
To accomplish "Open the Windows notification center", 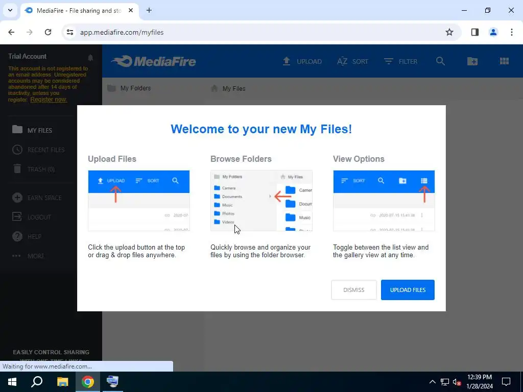I will (x=506, y=382).
